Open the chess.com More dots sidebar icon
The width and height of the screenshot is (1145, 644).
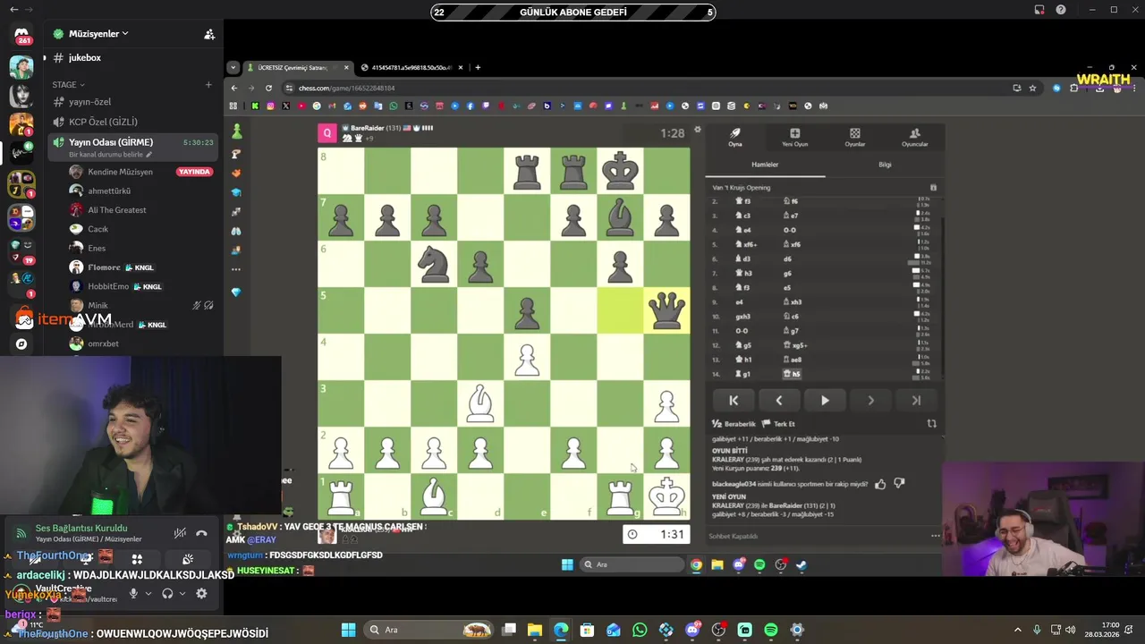(x=236, y=269)
